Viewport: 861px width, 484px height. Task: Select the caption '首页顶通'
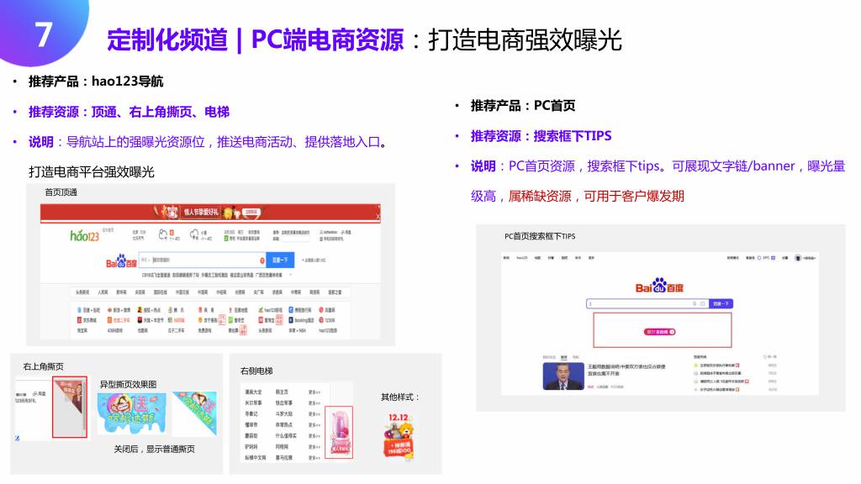[61, 192]
